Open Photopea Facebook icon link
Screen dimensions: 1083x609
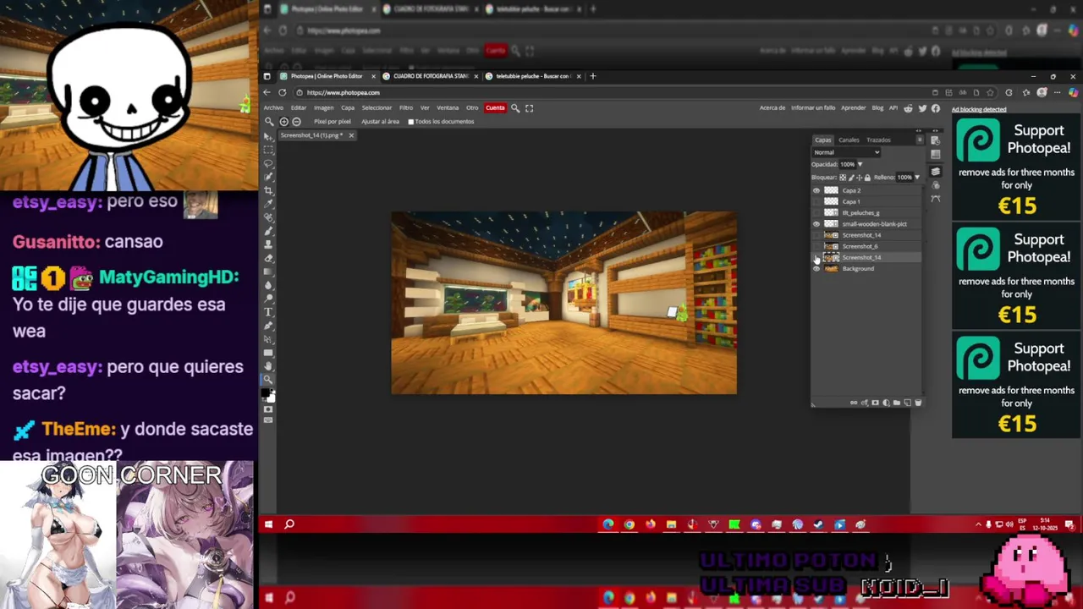click(935, 107)
